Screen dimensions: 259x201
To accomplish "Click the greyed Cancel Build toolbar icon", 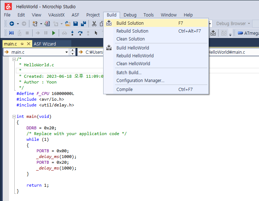I will click(x=224, y=33).
